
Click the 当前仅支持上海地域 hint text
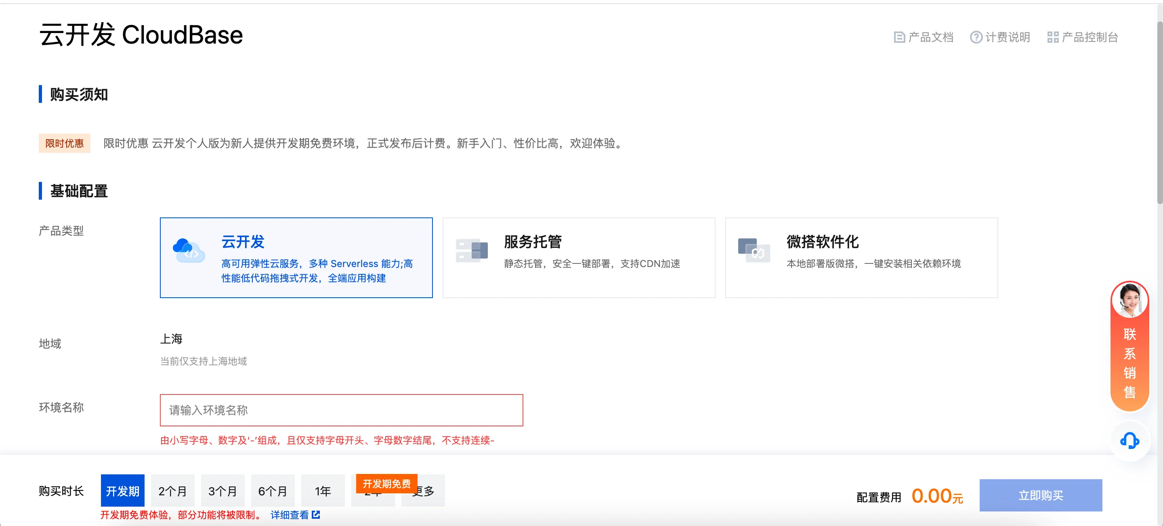pyautogui.click(x=203, y=361)
